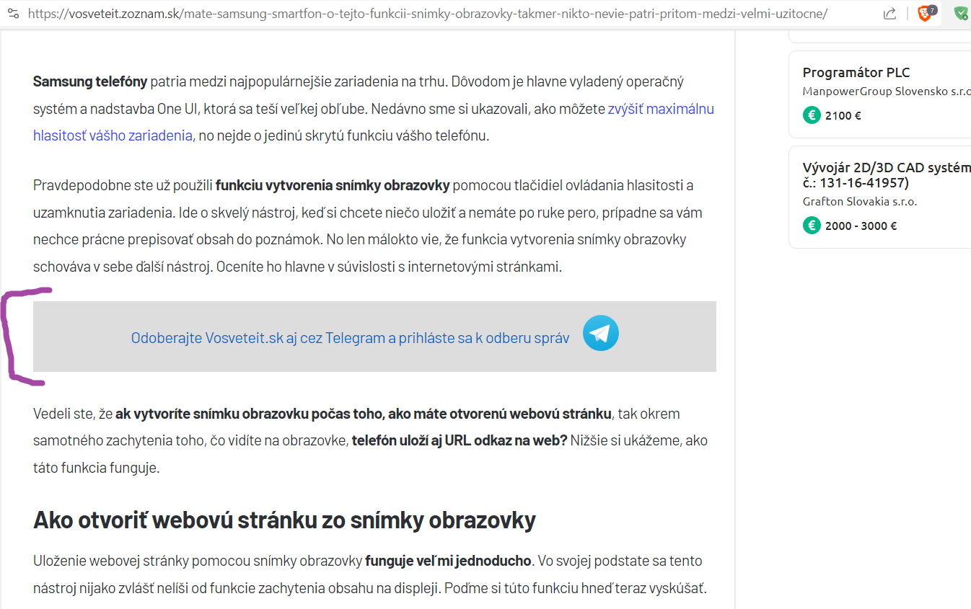The image size is (971, 609).
Task: Click euro icon beside 2000 - 3000 € salary
Action: click(811, 225)
